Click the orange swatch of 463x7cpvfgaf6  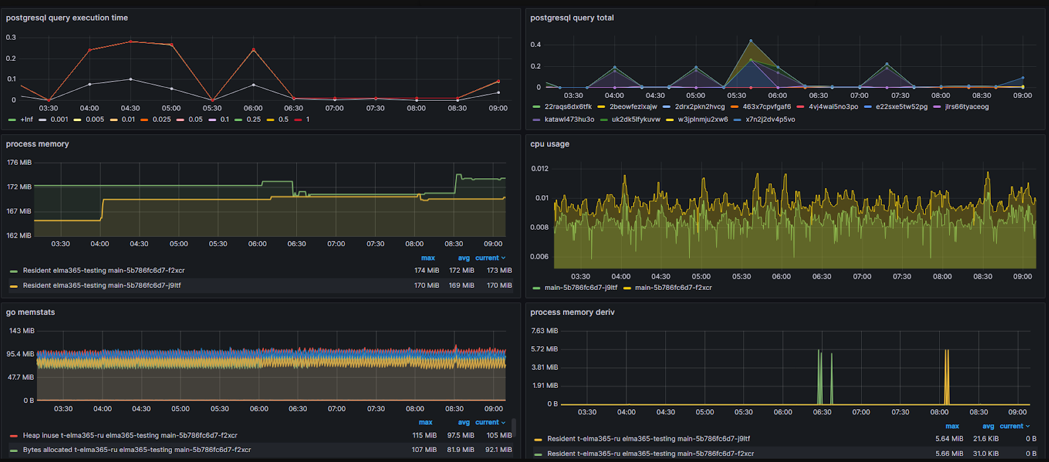click(734, 107)
